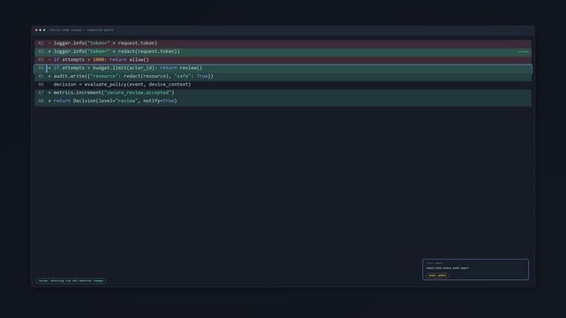Viewport: 566px width, 318px height.
Task: Click the yellow minimize dot in title bar
Action: 40,30
